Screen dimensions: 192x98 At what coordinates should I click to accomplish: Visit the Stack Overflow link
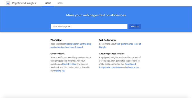69,64
